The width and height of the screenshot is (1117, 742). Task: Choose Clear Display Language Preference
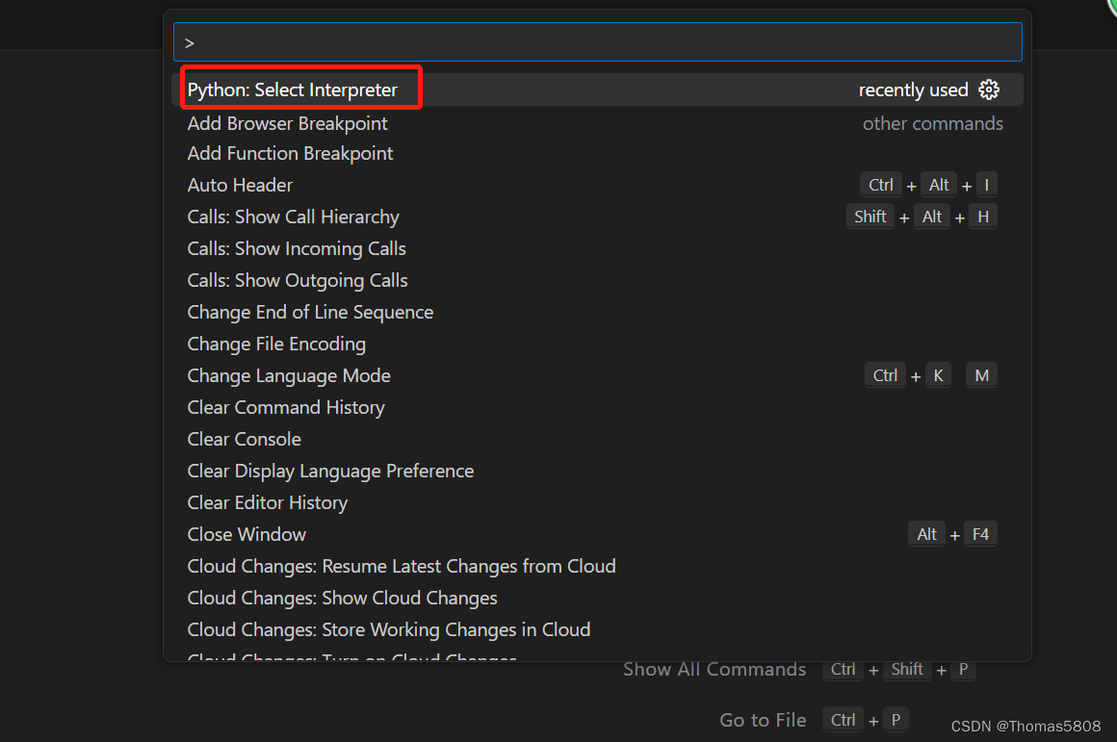click(x=330, y=471)
